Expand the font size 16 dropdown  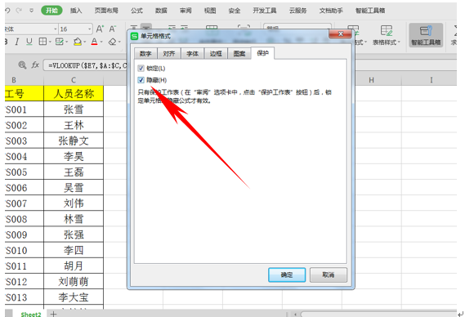tap(89, 29)
